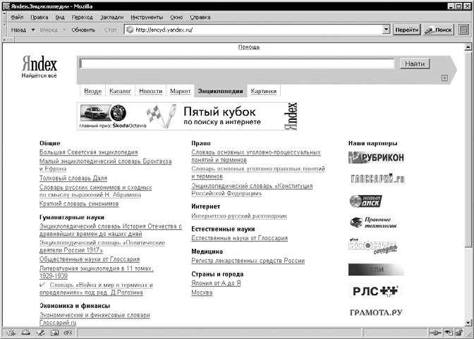This screenshot has height=339, width=474.
Task: Switch to the Маркет tab
Action: click(180, 91)
